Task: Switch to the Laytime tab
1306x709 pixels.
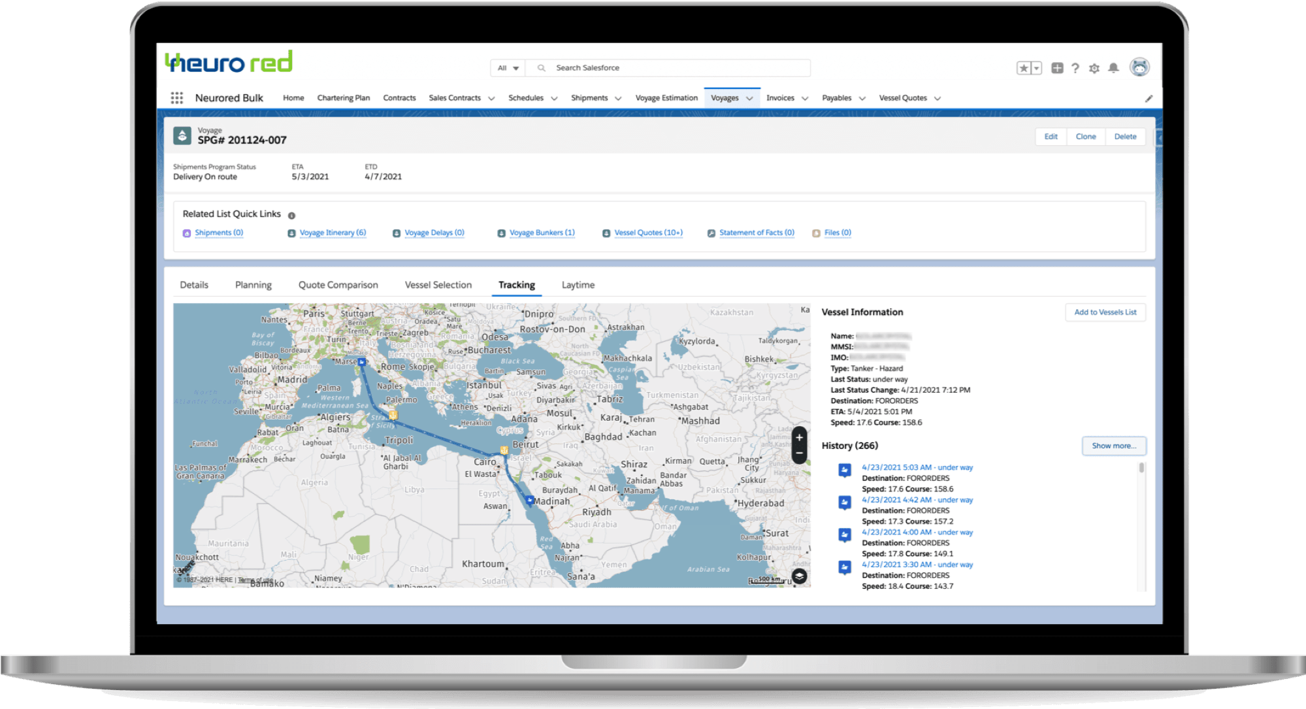Action: click(578, 285)
